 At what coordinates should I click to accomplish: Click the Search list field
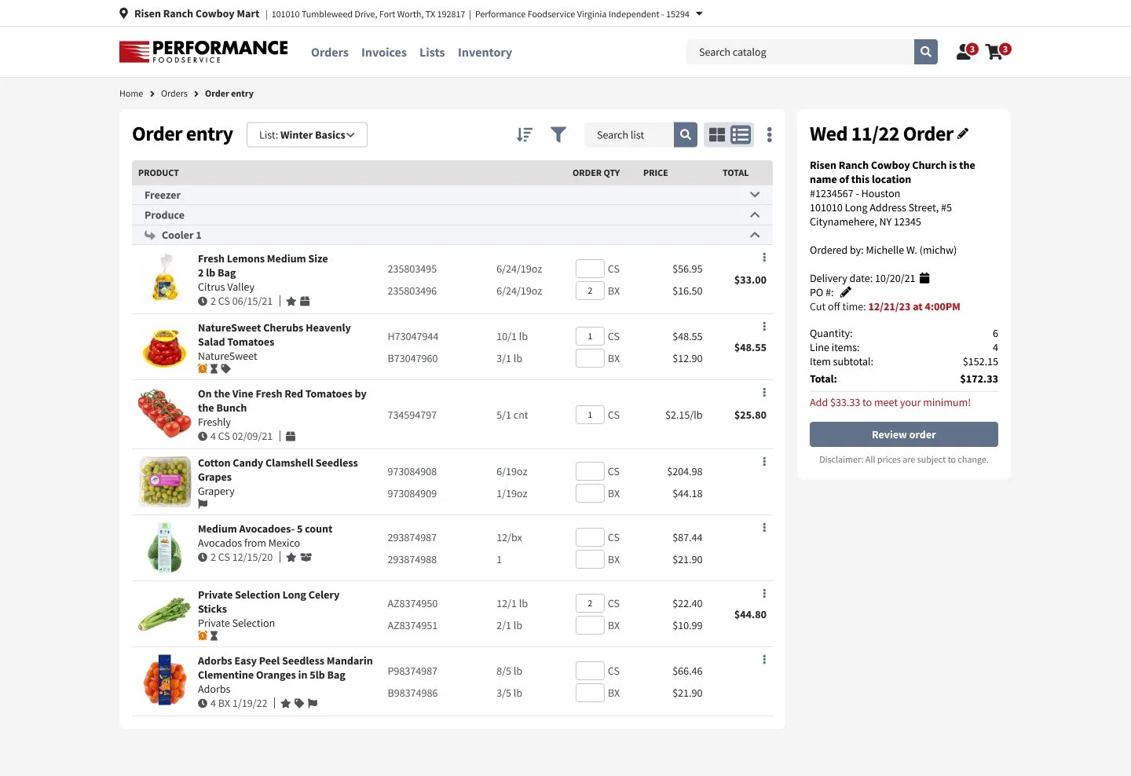coord(629,135)
